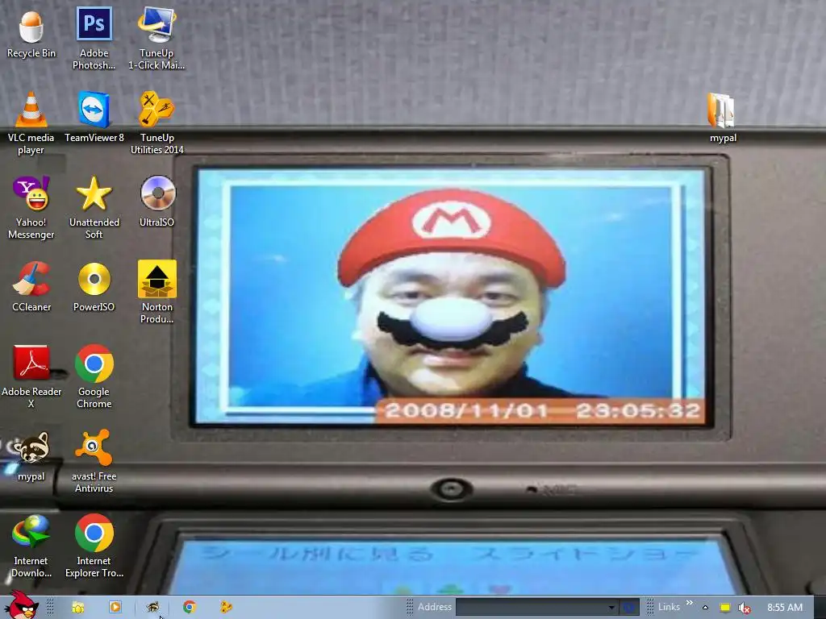This screenshot has width=826, height=619.
Task: Click yellow tray notification icon
Action: click(x=725, y=608)
